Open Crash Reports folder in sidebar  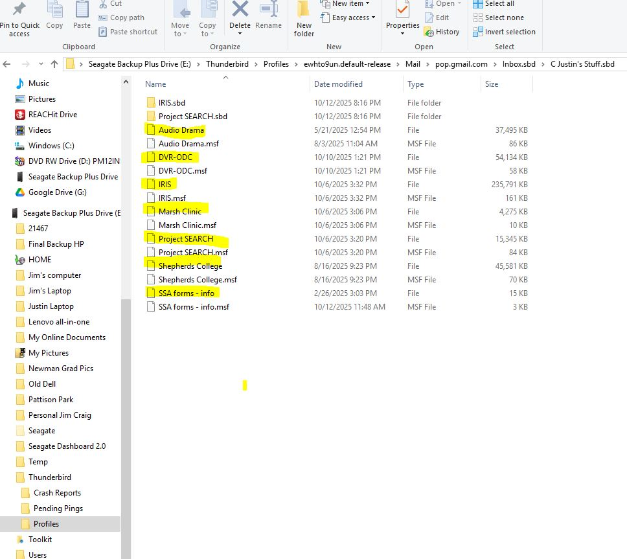57,493
